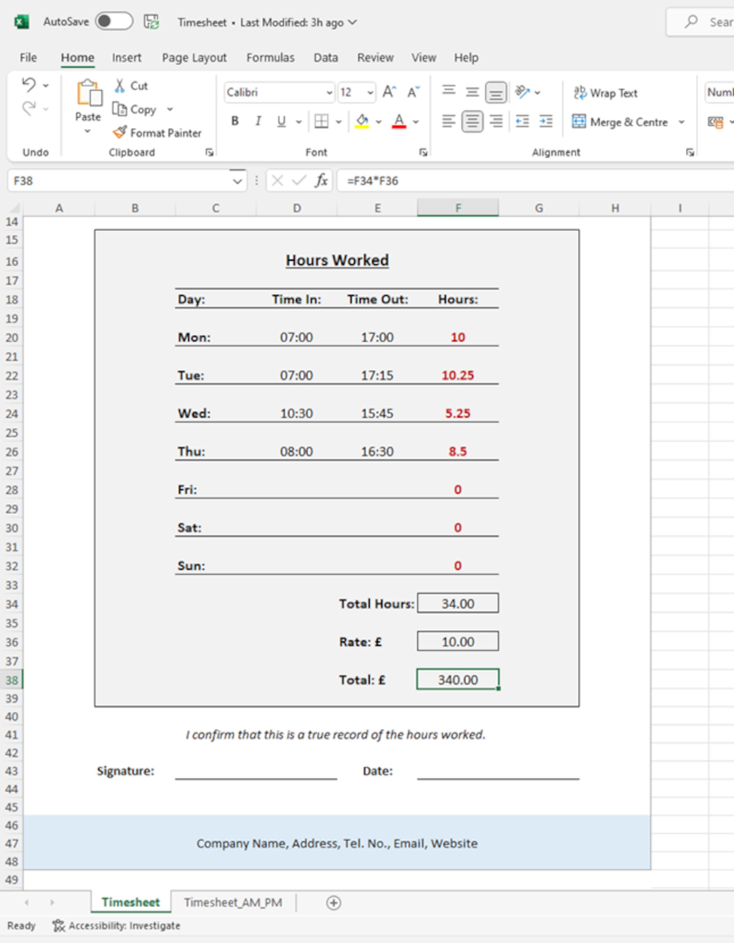
Task: Expand the Underline style dropdown
Action: [298, 122]
